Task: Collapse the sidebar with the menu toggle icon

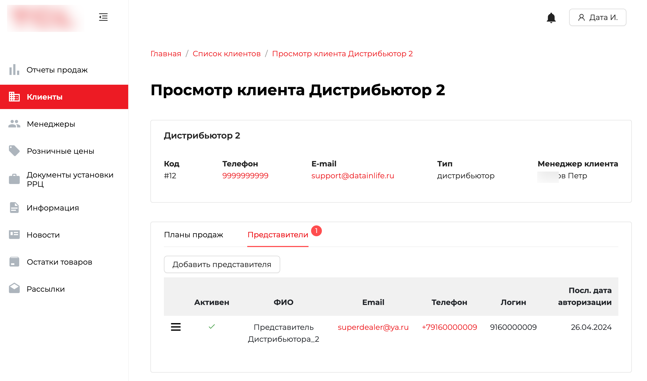Action: [103, 17]
